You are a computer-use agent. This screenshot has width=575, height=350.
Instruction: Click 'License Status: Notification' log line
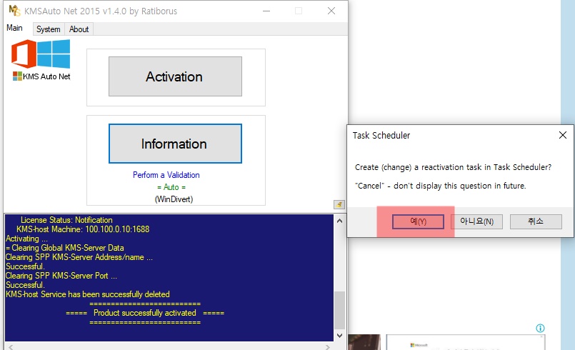tap(66, 220)
